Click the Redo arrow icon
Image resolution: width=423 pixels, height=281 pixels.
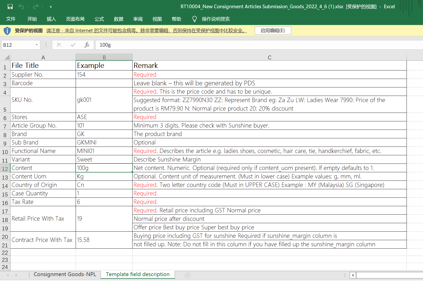tap(36, 7)
